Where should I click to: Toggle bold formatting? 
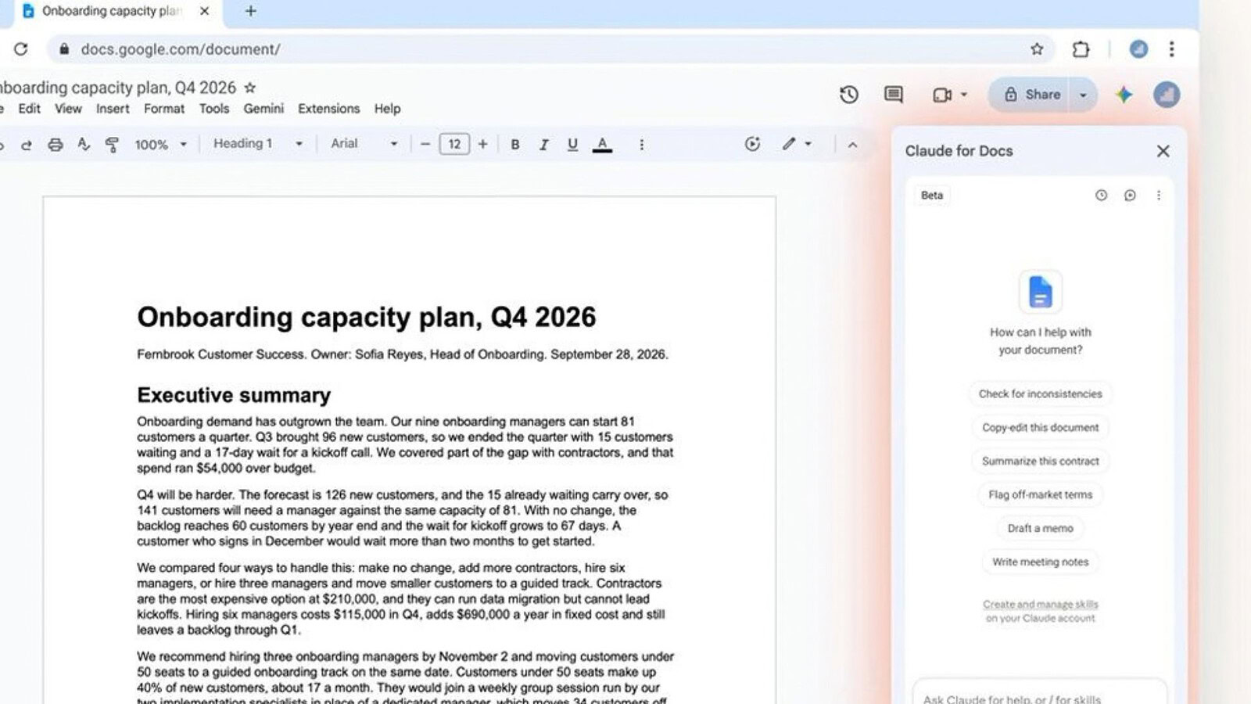[x=515, y=145]
